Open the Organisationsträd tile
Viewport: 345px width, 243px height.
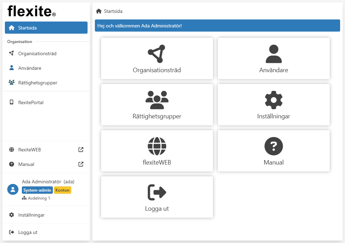157,59
